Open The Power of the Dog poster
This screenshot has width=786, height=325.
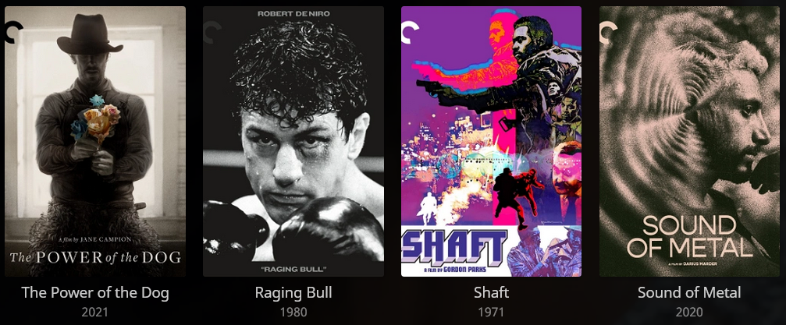point(95,141)
